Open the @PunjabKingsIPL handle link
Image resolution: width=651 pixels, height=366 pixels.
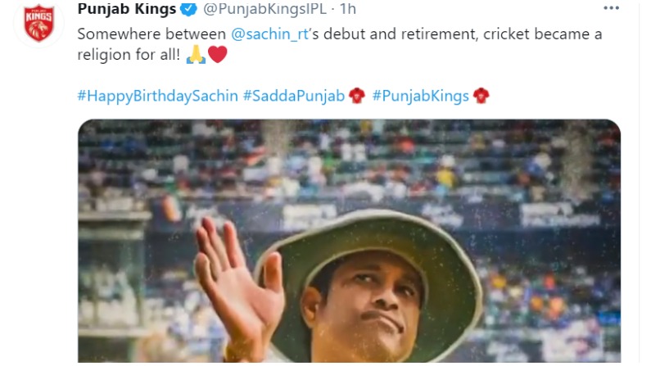point(264,9)
